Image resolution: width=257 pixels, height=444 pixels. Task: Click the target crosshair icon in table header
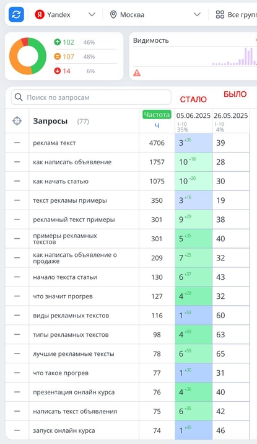[17, 121]
